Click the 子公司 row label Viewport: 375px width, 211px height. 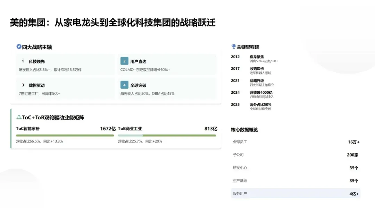[238, 155]
